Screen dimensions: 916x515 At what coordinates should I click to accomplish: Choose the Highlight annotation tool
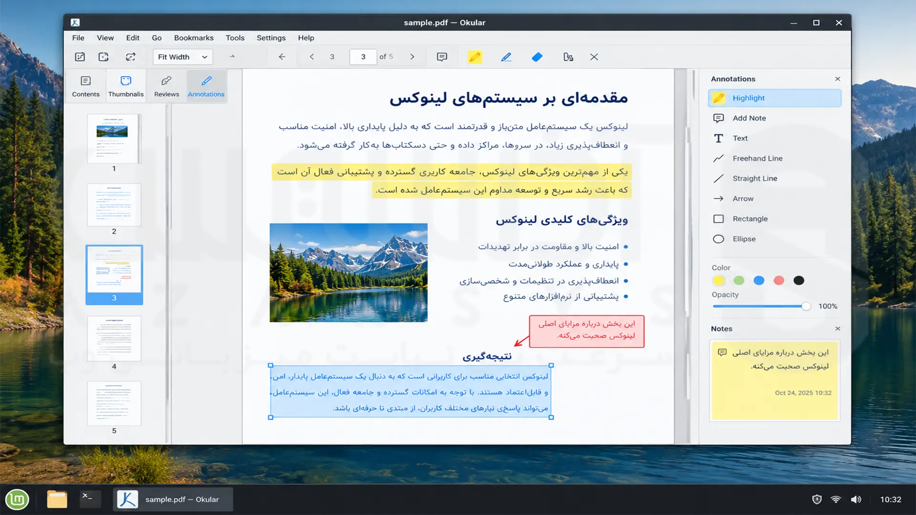click(x=775, y=98)
